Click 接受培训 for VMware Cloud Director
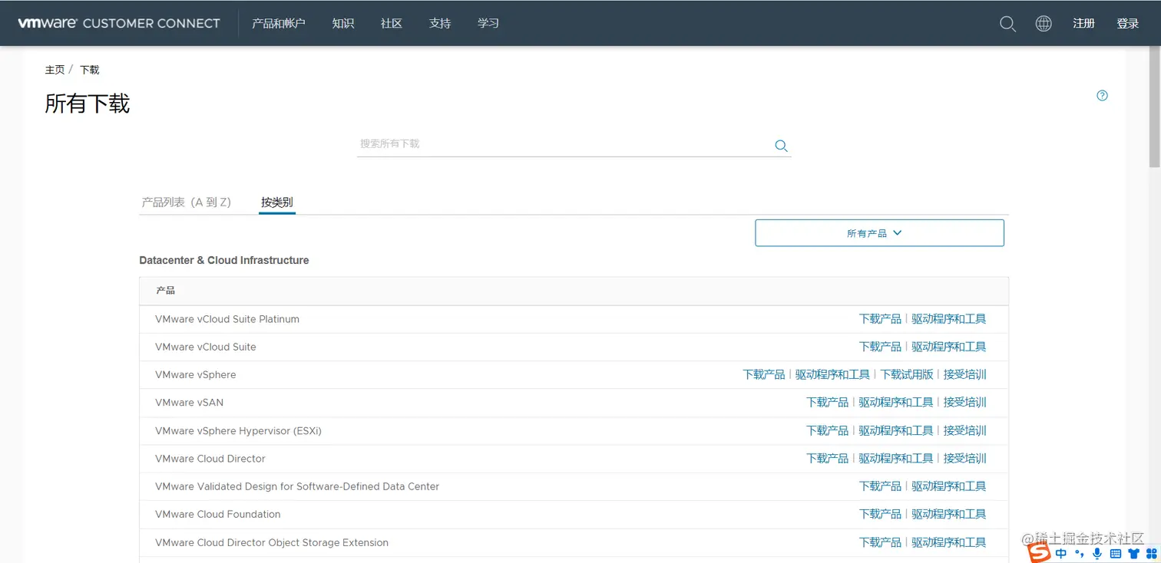Viewport: 1161px width, 563px height. pos(965,459)
